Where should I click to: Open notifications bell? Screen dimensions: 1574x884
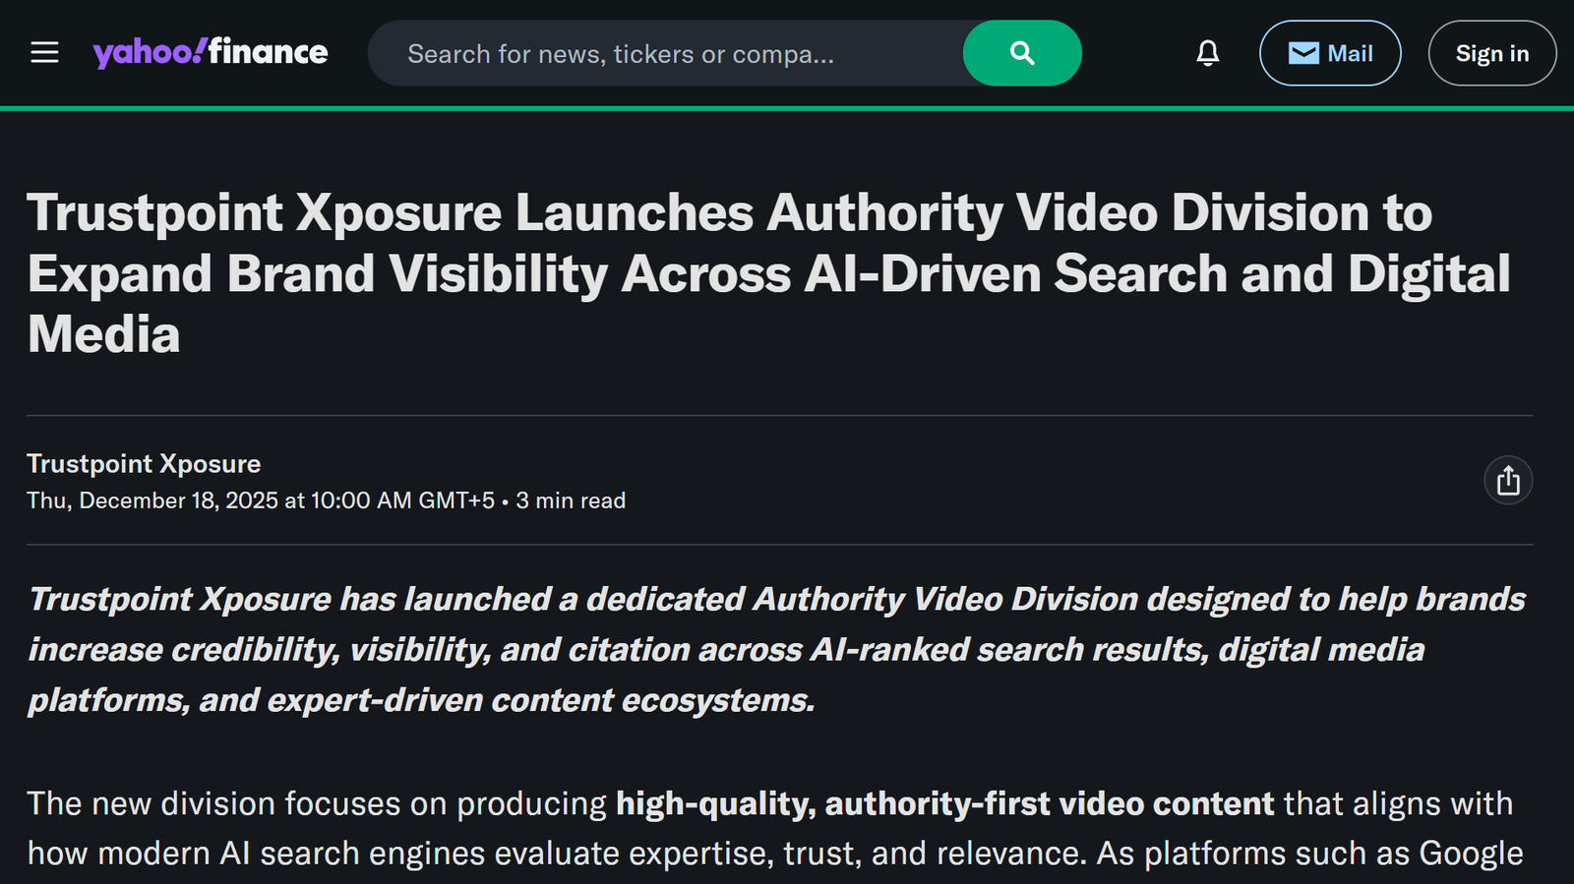(x=1208, y=53)
